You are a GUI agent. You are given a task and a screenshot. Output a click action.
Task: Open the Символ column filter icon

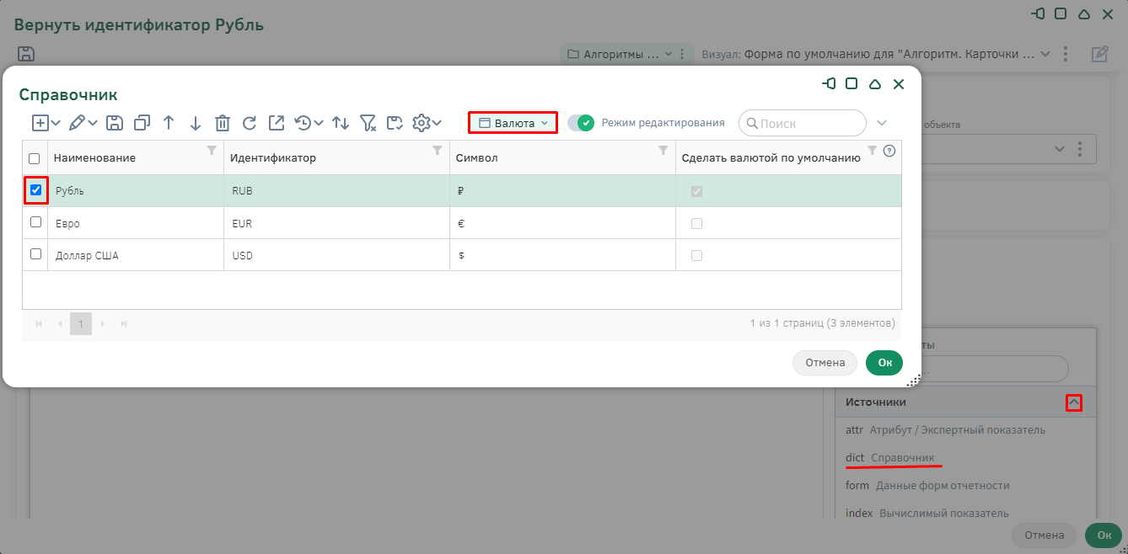[x=663, y=151]
